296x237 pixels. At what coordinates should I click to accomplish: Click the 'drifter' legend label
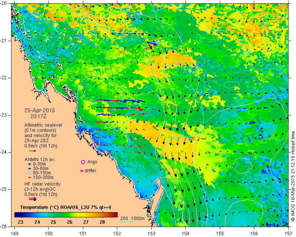pyautogui.click(x=90, y=171)
